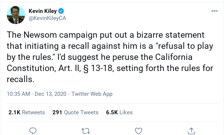Screen dimensions: 224x135
Task: Click the Dec 13, 2020 date
Action: (x=51, y=94)
